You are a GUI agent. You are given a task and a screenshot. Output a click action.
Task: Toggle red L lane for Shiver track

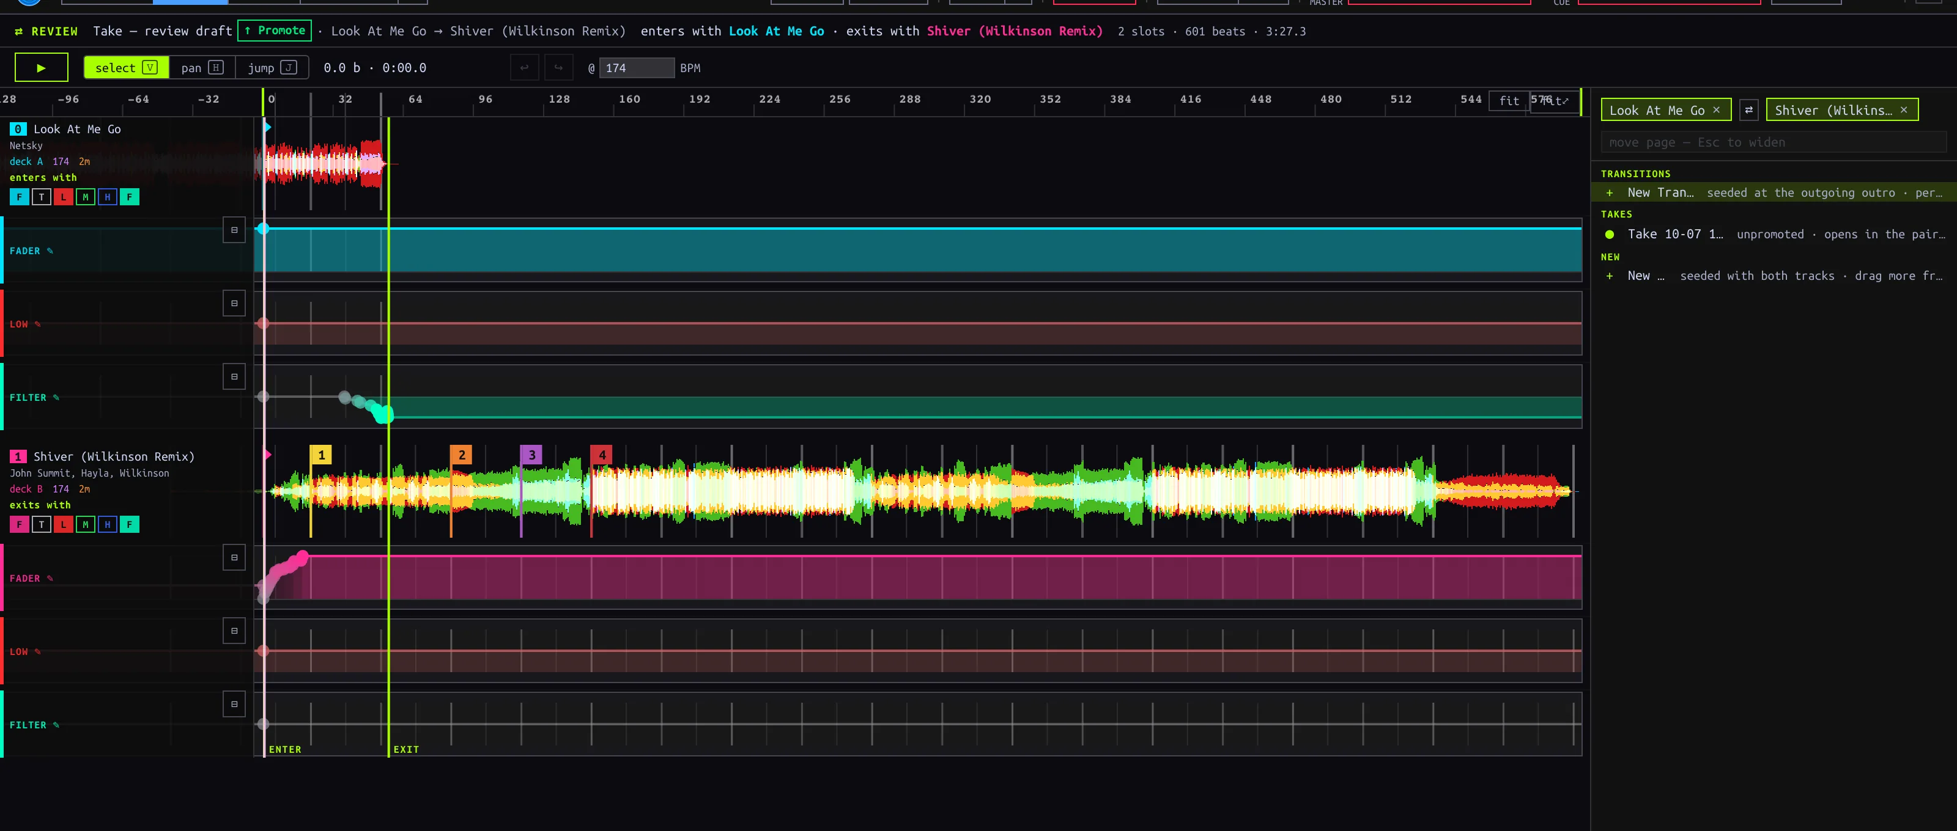pos(63,524)
